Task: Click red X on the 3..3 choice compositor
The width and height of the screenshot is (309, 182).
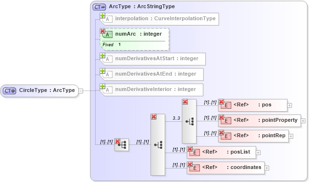Action: [185, 102]
